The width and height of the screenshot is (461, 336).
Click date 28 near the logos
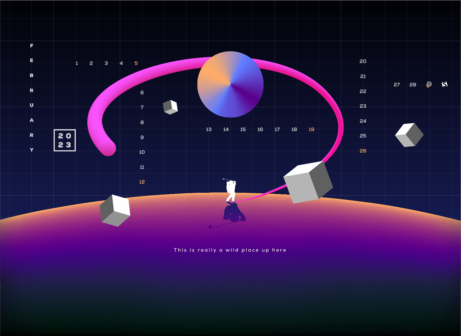(413, 85)
